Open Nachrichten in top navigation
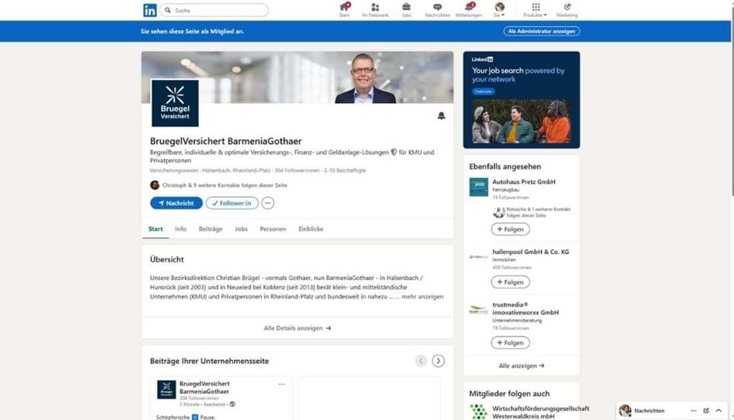 437,10
